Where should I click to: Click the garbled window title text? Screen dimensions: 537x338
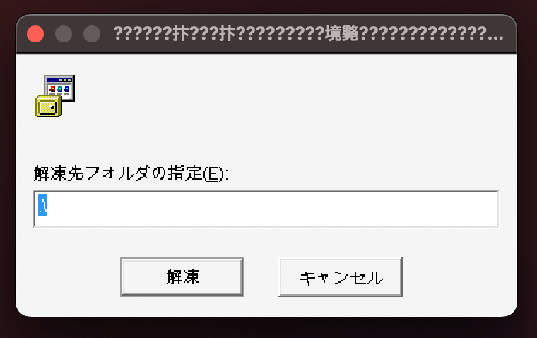[x=308, y=34]
